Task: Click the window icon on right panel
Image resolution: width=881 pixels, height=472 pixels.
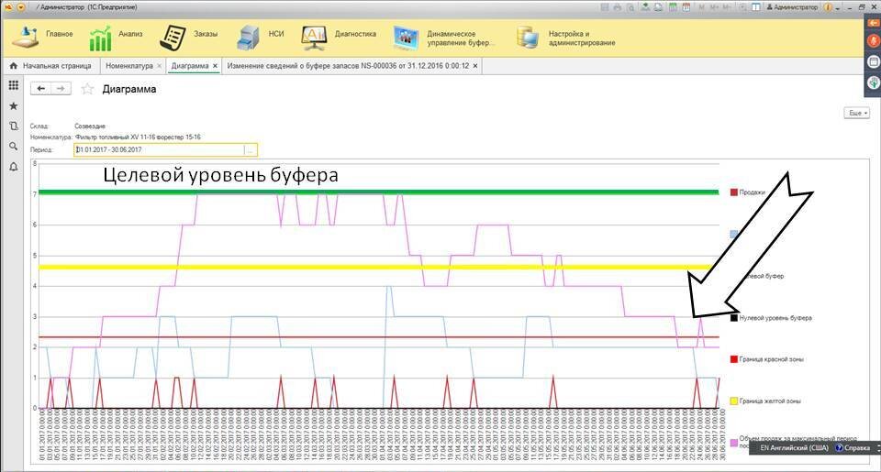Action: pyautogui.click(x=873, y=61)
